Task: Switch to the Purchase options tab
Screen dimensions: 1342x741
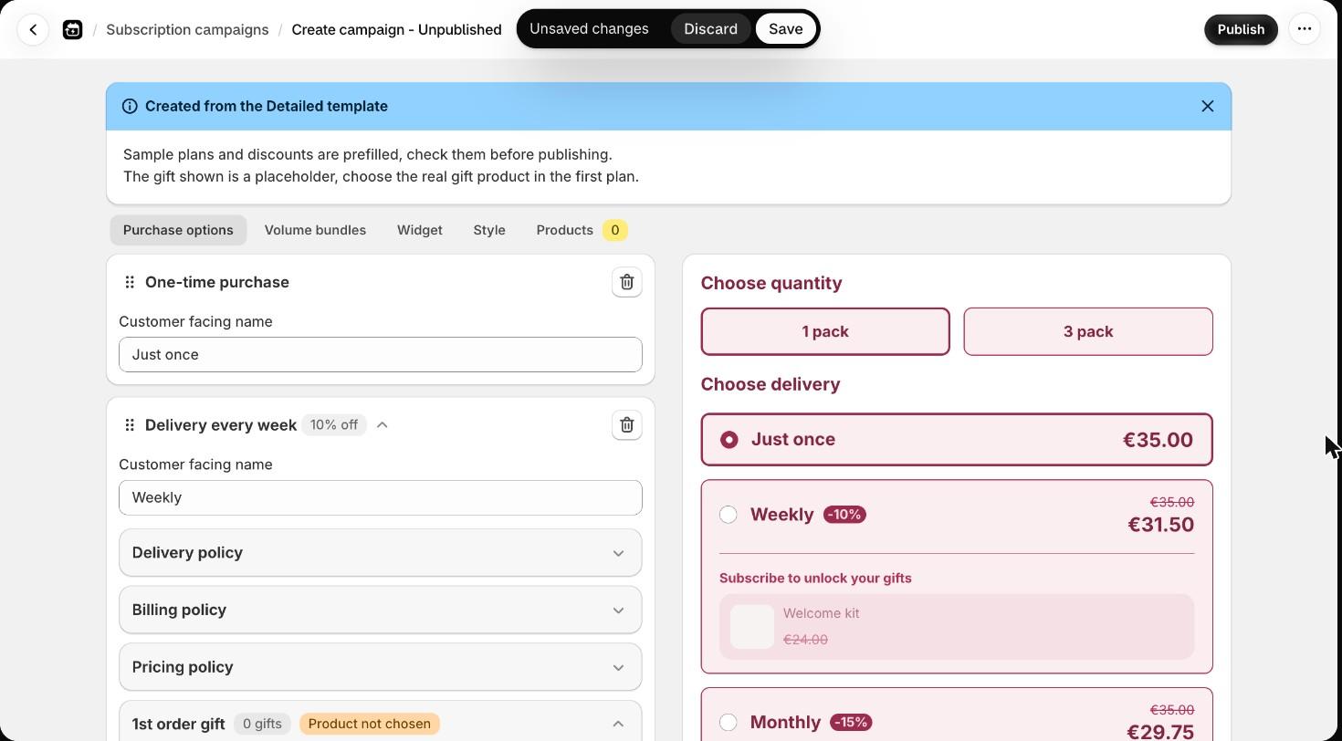Action: (178, 230)
